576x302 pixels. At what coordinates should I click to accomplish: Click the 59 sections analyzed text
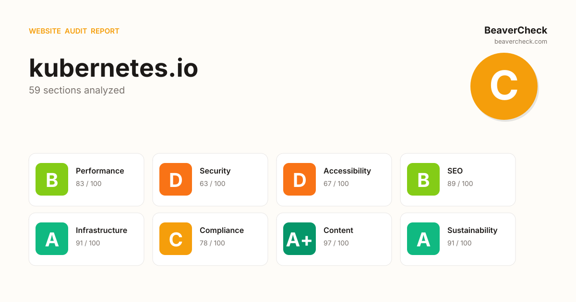point(77,90)
